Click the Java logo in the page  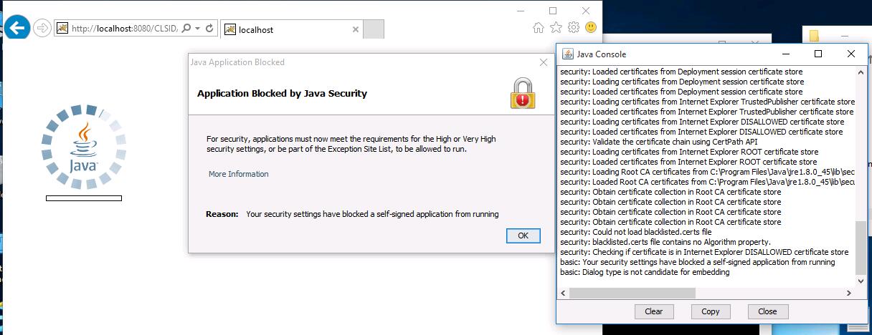coord(83,147)
